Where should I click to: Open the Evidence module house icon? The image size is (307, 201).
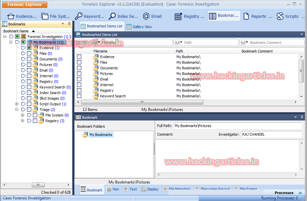pyautogui.click(x=11, y=16)
